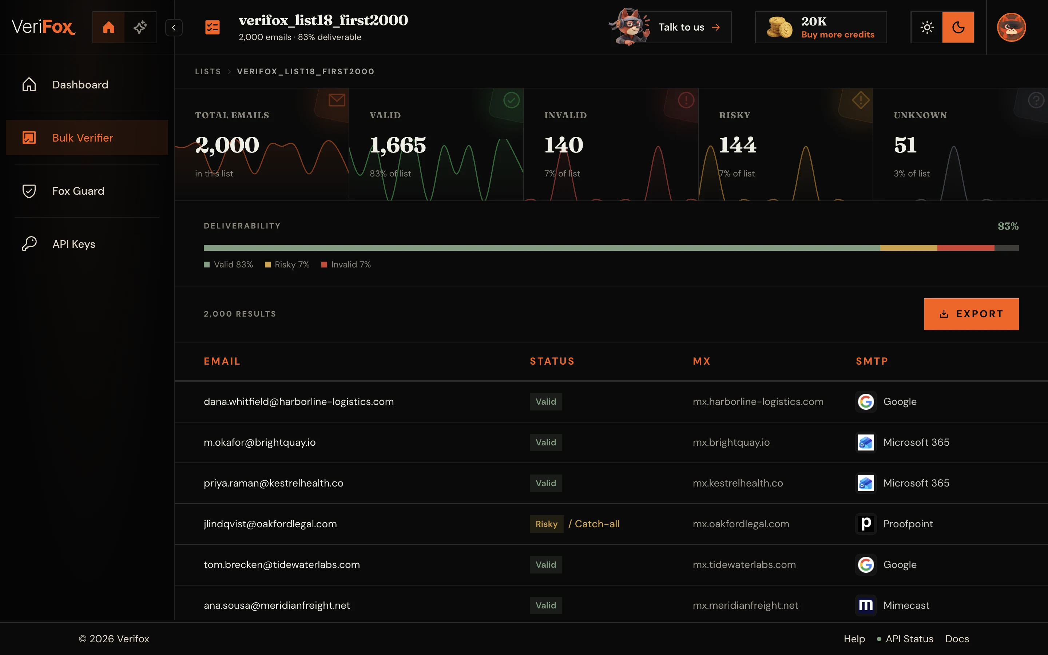Click the Proofpoint icon
This screenshot has height=655, width=1048.
[866, 524]
